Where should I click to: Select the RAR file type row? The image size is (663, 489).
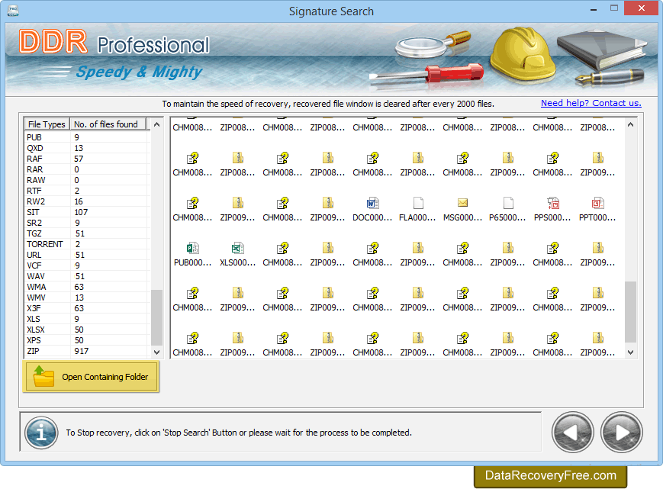(87, 169)
